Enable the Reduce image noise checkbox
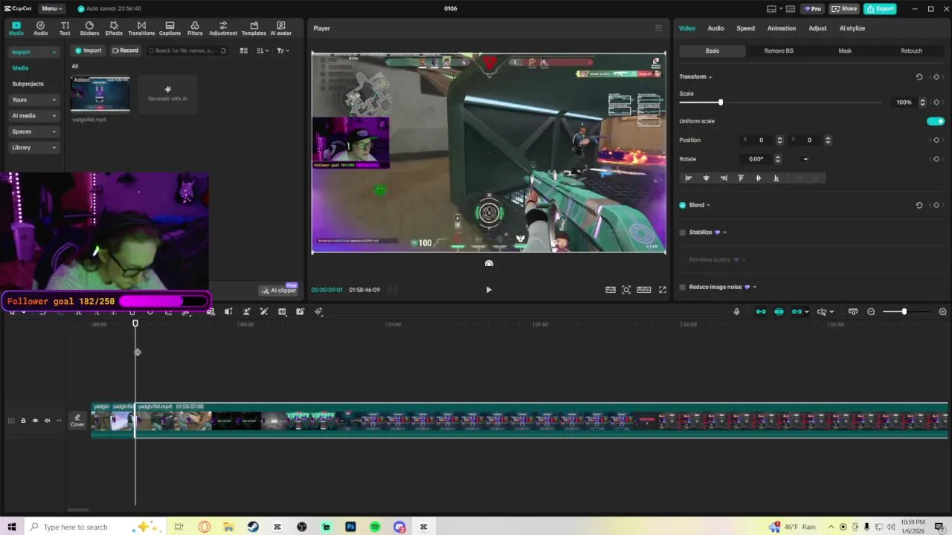The image size is (952, 535). [x=683, y=287]
